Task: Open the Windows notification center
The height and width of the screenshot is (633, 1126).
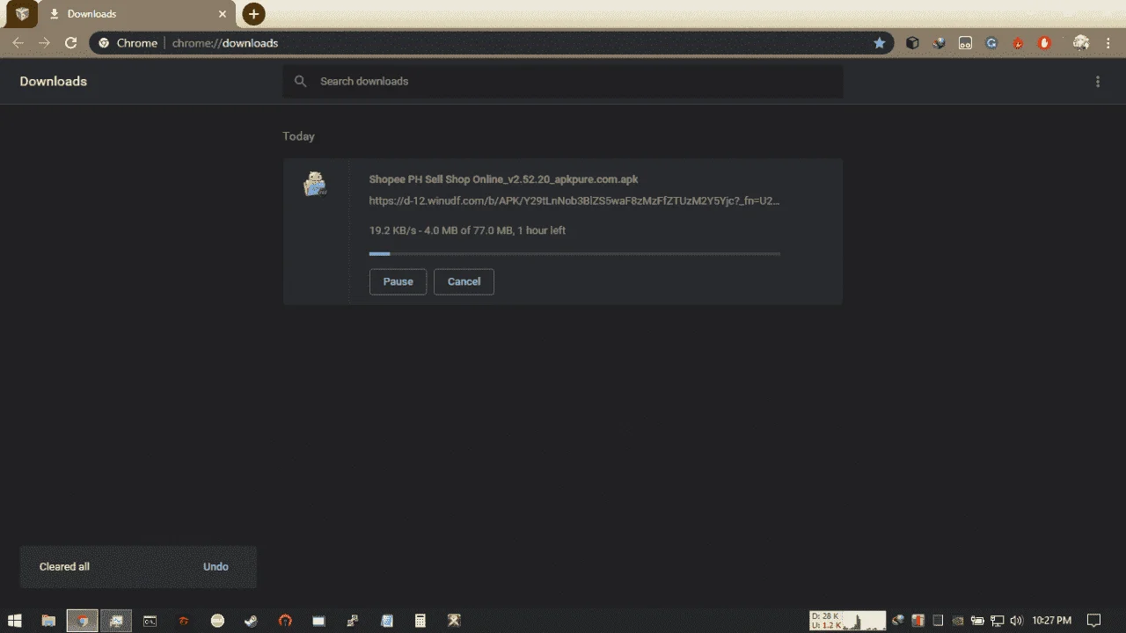Action: [1094, 621]
